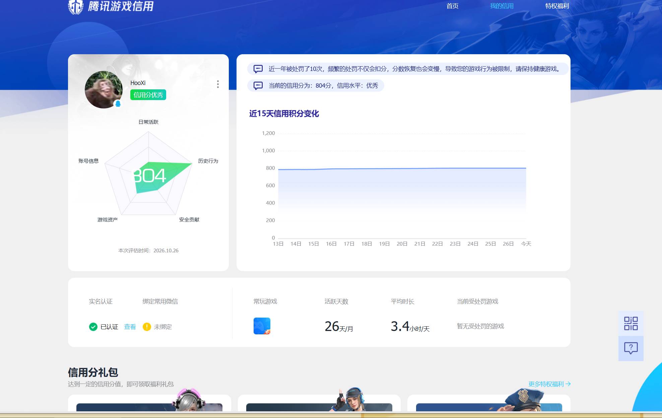This screenshot has width=662, height=418.
Task: Click the 信用分优秀 green badge
Action: click(148, 95)
